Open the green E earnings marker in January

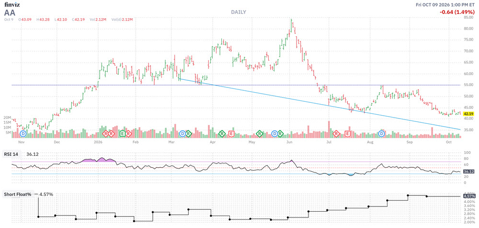[x=123, y=133]
